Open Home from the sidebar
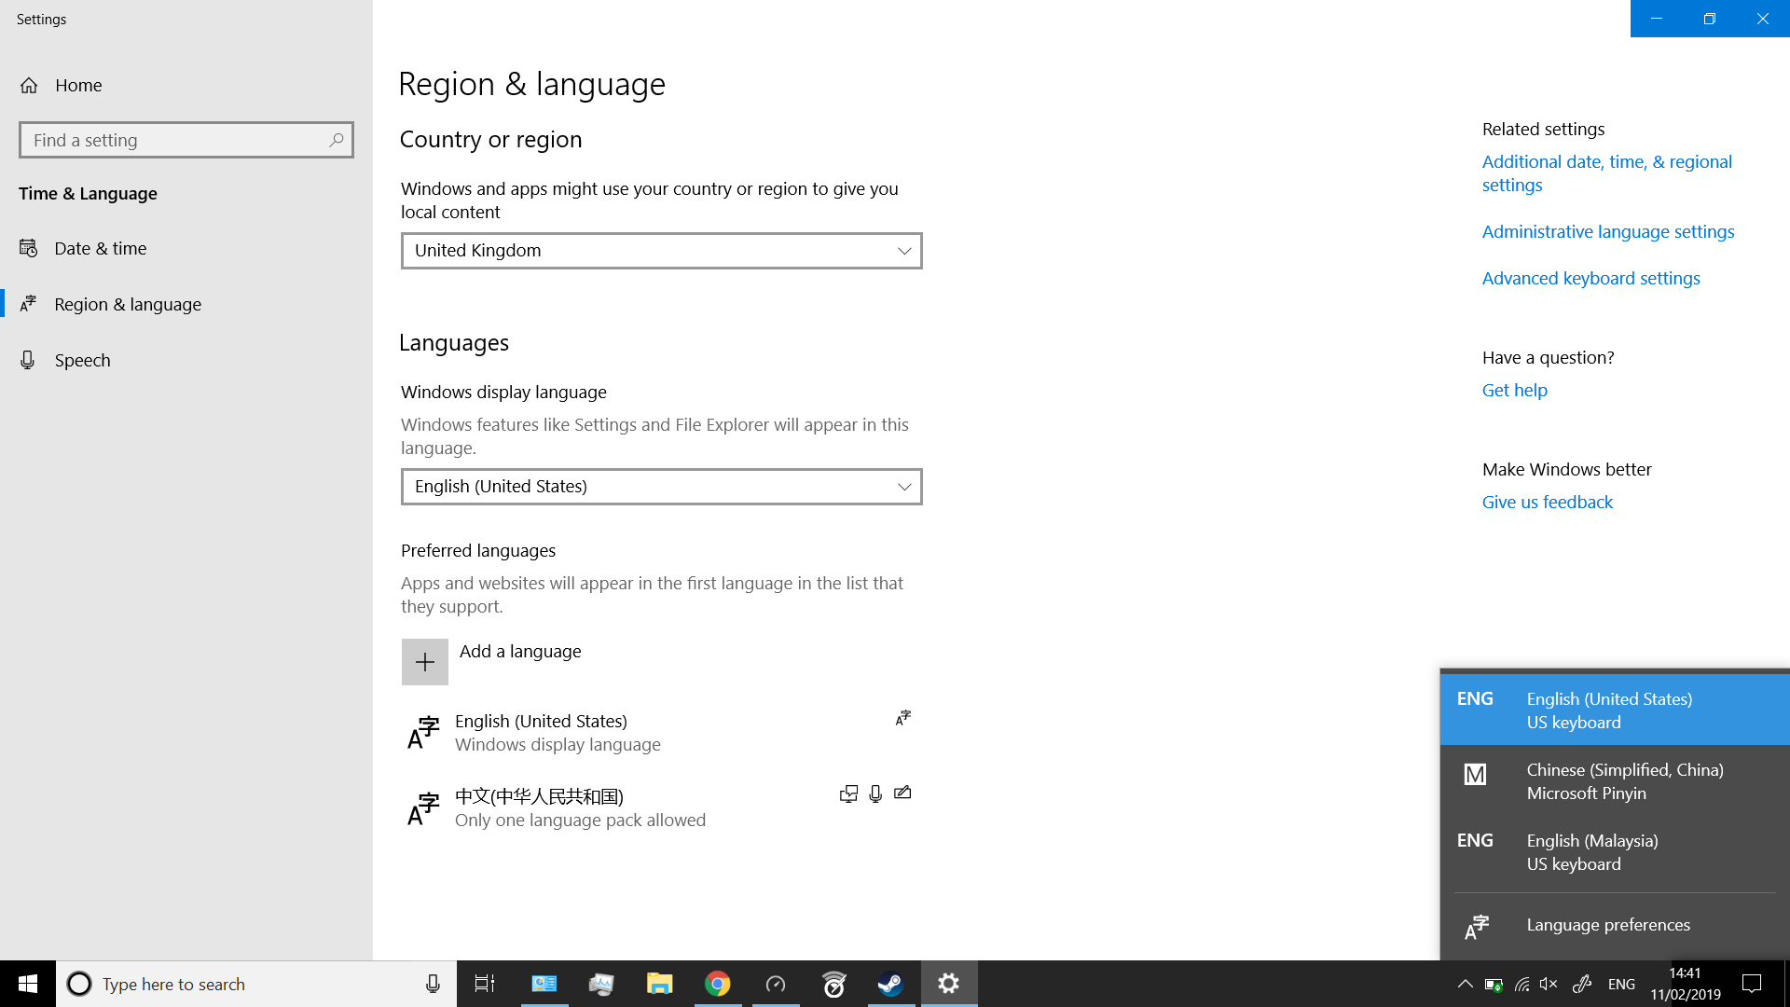 click(78, 85)
